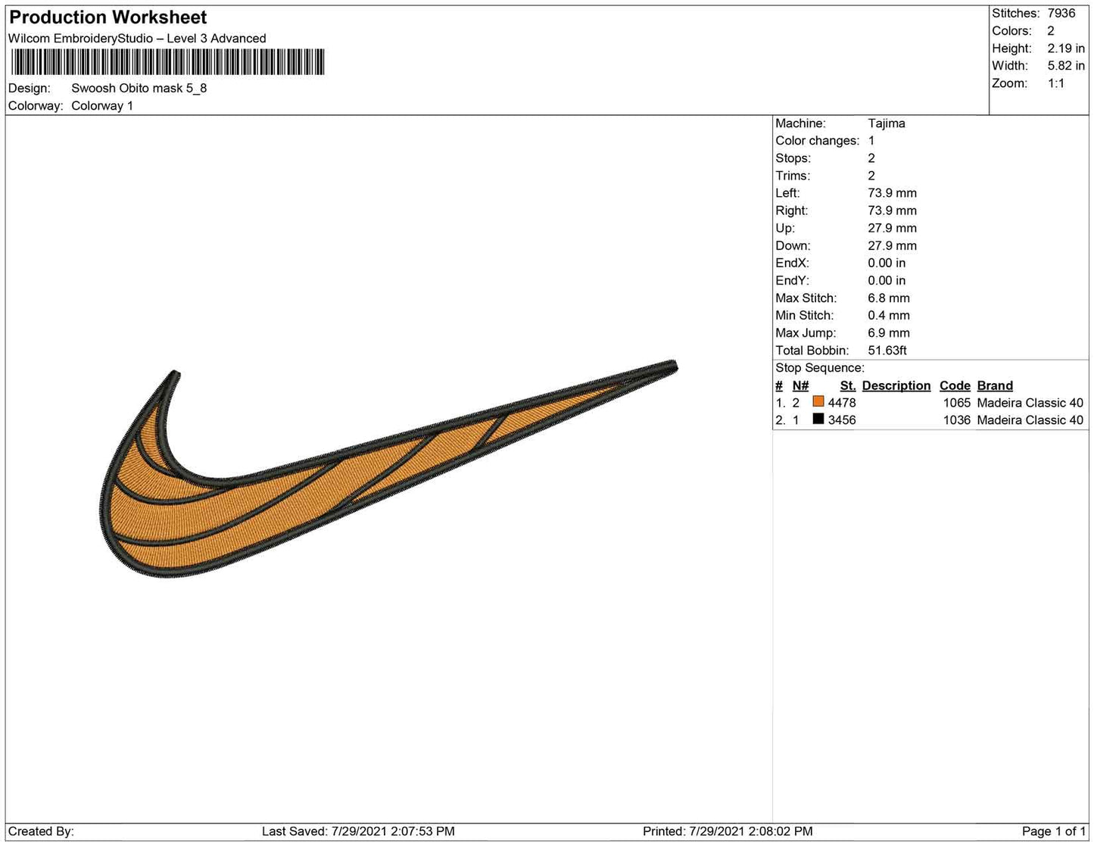
Task: Click the "Left:" value "73.9 mm"
Action: [x=892, y=193]
